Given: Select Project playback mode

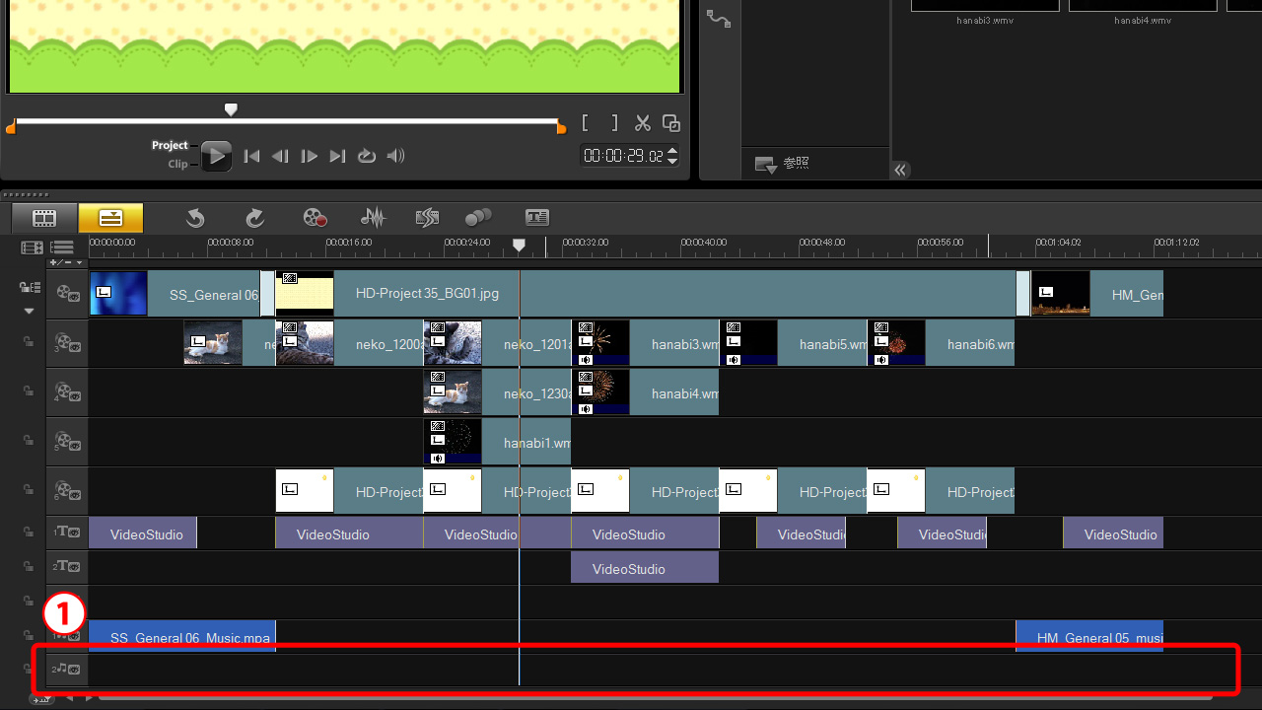Looking at the screenshot, I should coord(170,145).
